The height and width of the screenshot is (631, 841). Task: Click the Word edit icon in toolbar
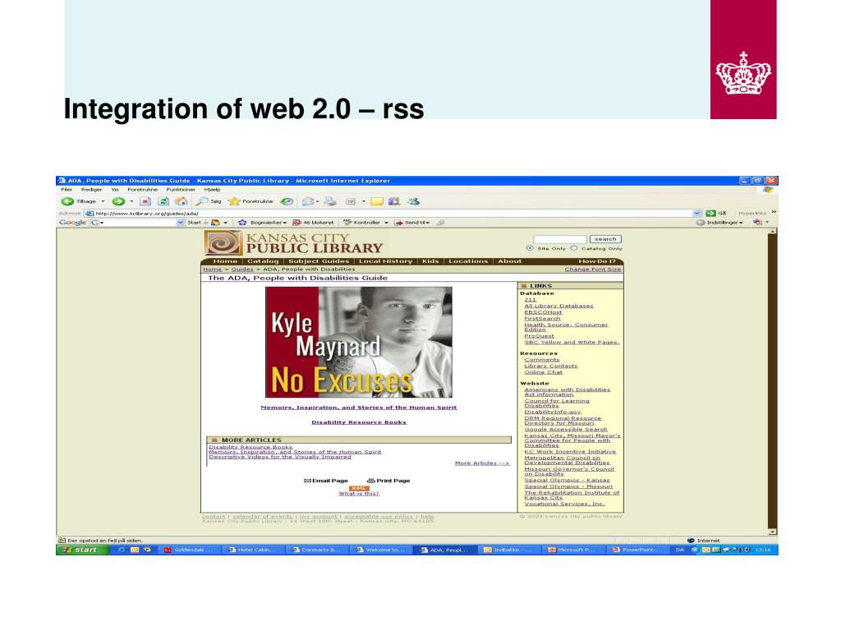tap(350, 202)
